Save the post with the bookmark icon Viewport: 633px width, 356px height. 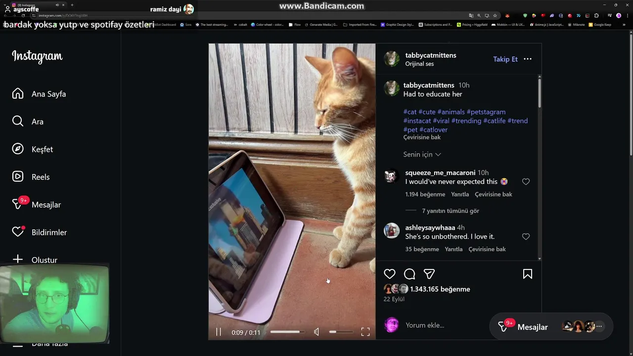(528, 274)
